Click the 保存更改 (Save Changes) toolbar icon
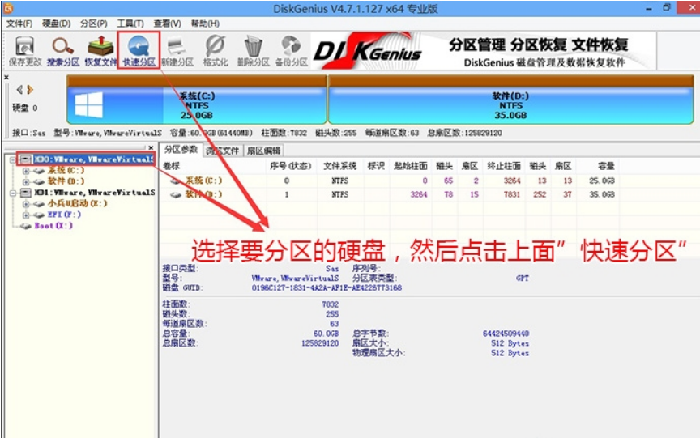700x438 pixels. tap(24, 49)
